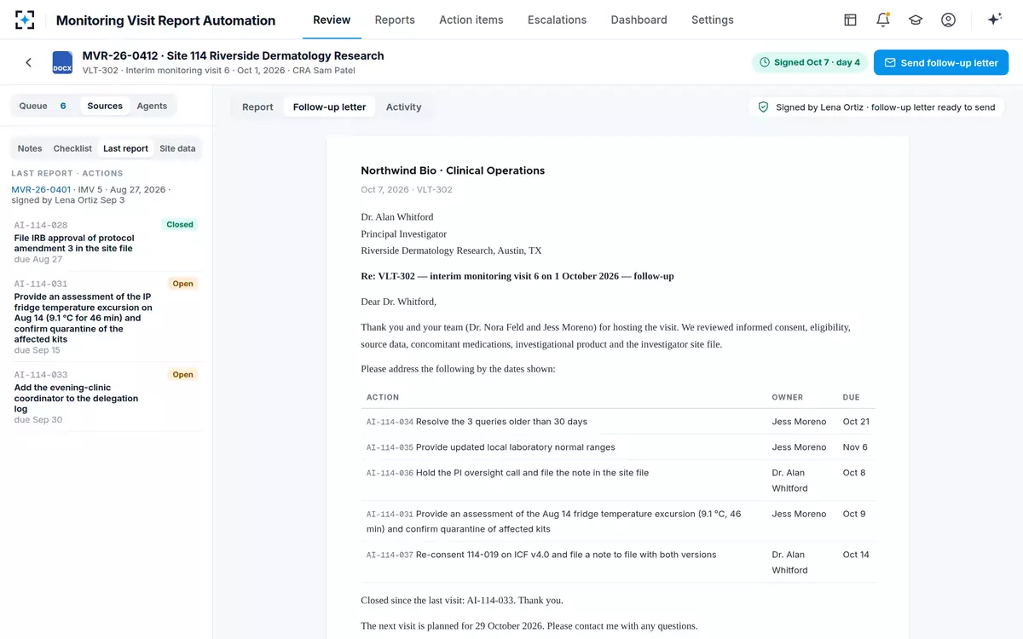
Task: Click the DUE column header
Action: point(851,397)
